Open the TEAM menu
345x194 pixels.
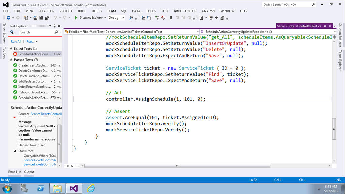111,11
